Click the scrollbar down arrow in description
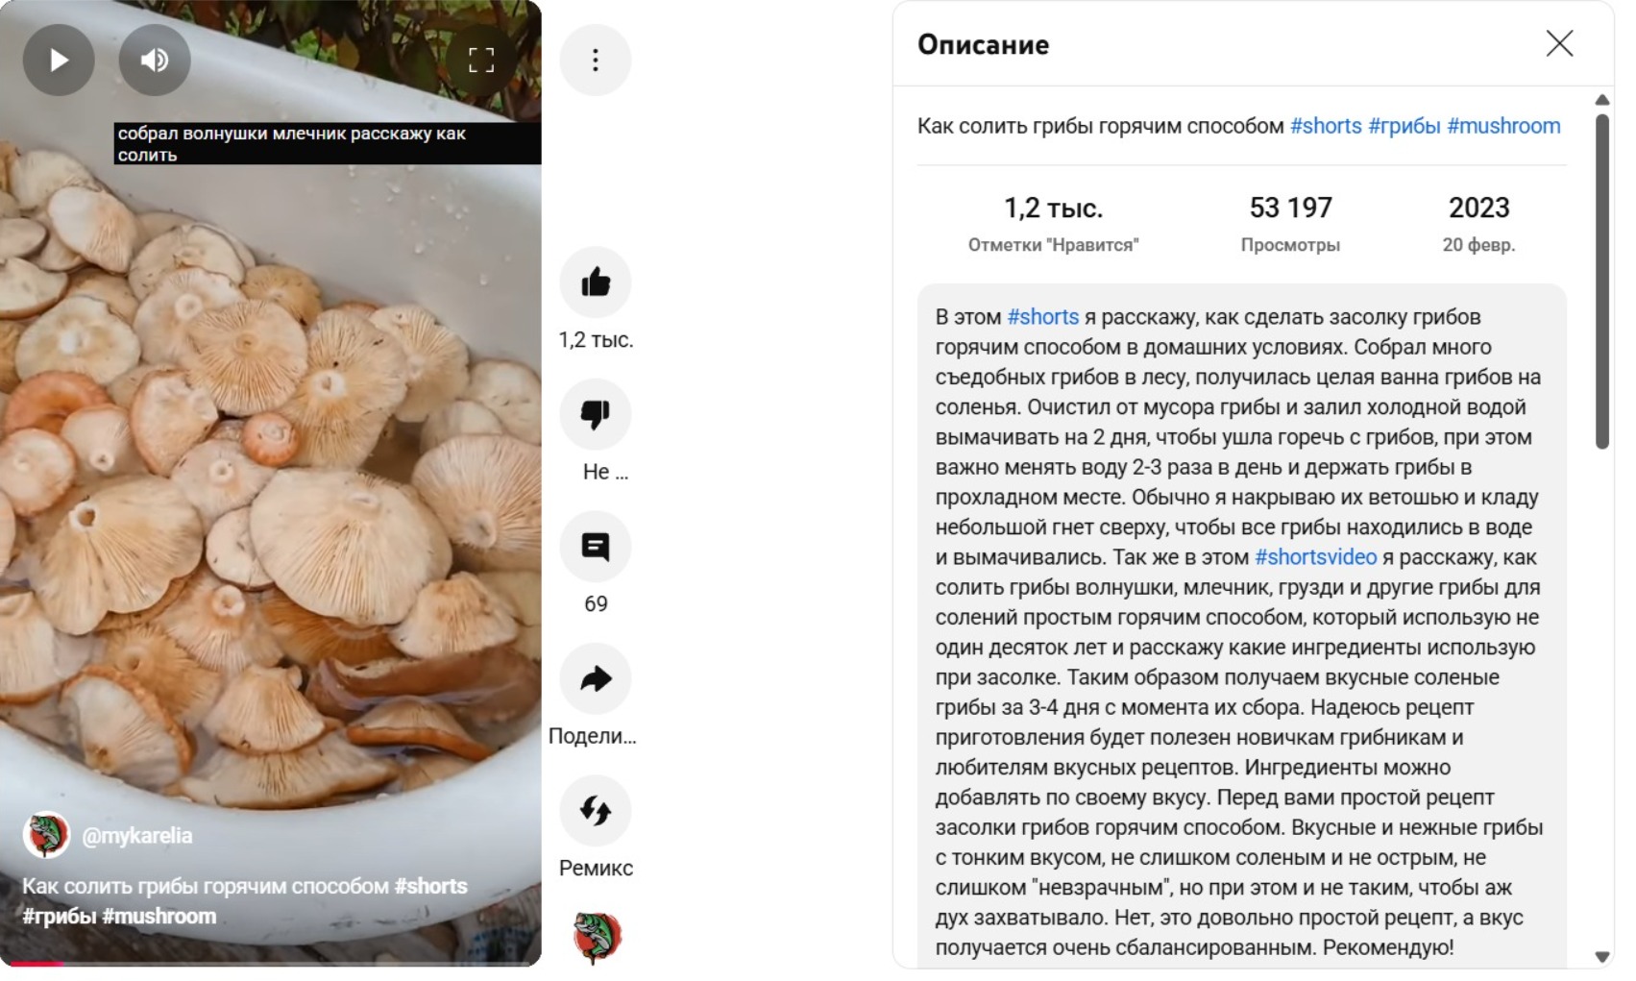 [1601, 957]
